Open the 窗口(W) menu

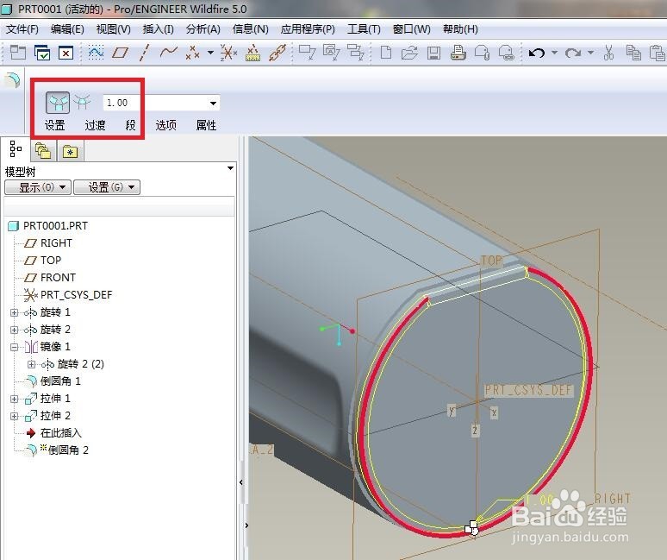[411, 29]
